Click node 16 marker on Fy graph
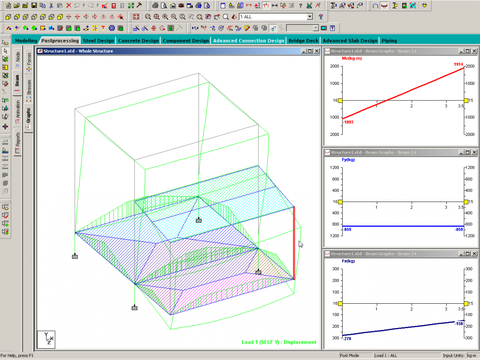The image size is (480, 360). pyautogui.click(x=340, y=202)
